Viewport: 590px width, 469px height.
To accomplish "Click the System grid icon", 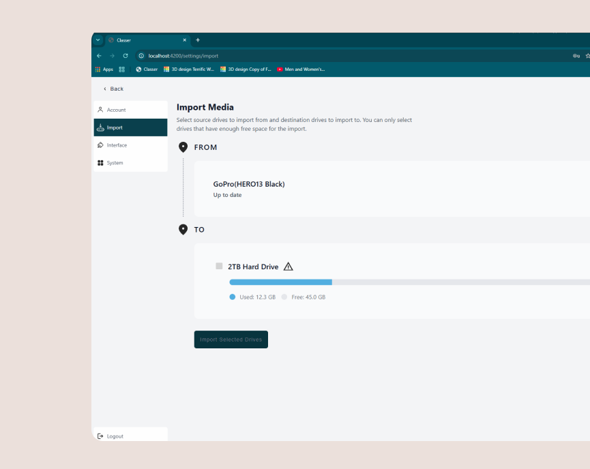I will [100, 163].
